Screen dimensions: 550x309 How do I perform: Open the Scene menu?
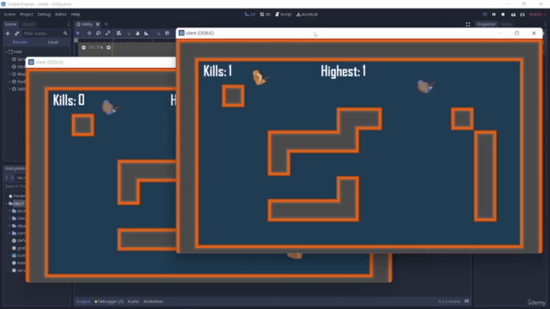click(x=9, y=15)
